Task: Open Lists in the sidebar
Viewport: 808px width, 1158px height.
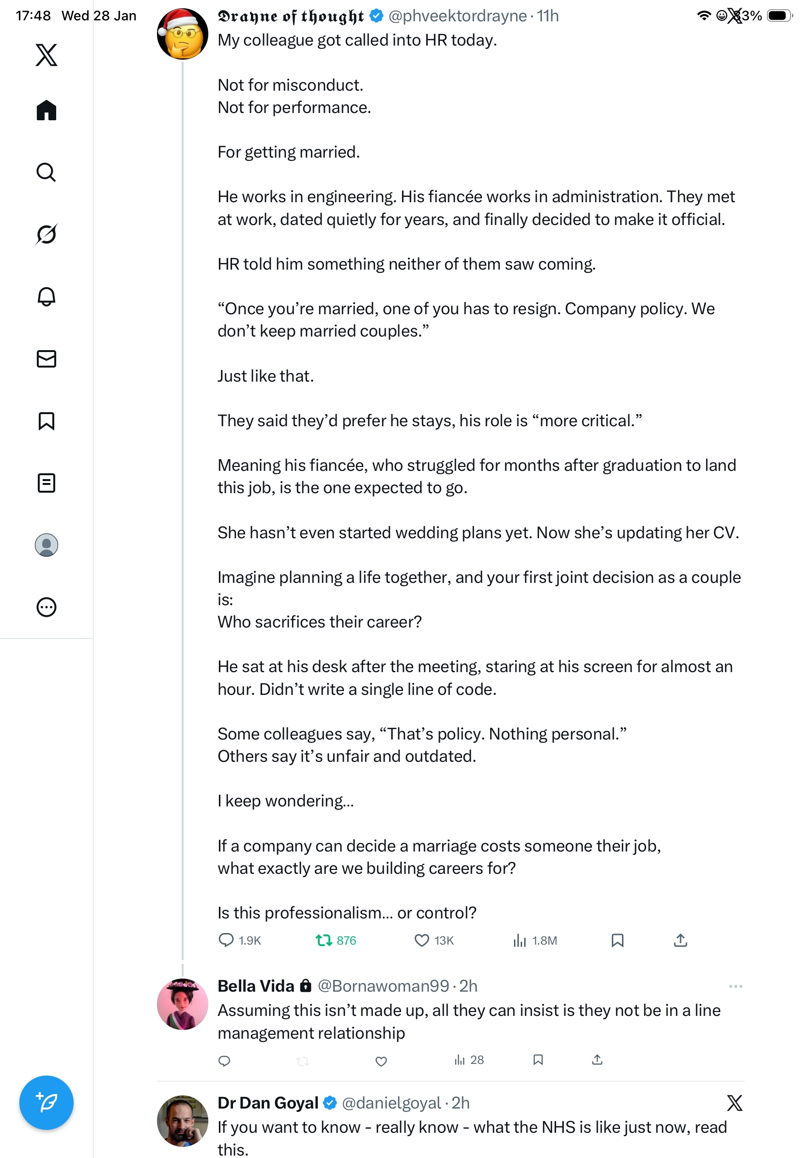Action: click(47, 482)
